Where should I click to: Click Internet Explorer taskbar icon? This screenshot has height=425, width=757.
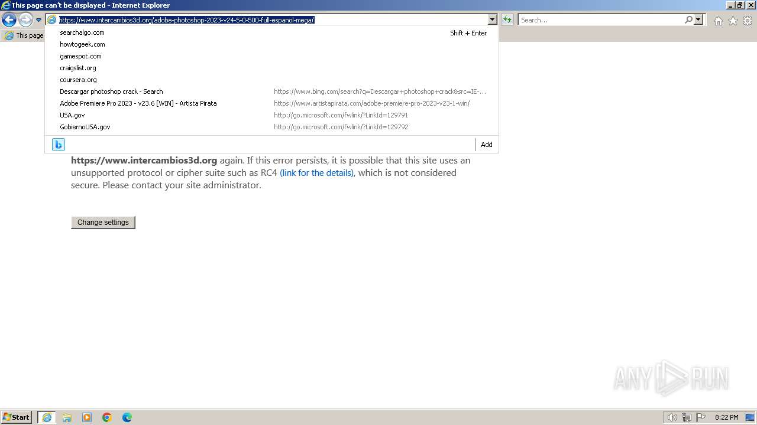(x=47, y=417)
